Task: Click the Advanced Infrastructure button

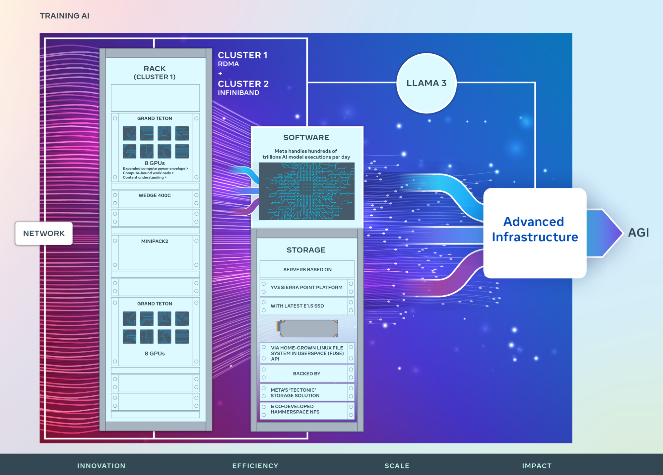Action: tap(535, 231)
